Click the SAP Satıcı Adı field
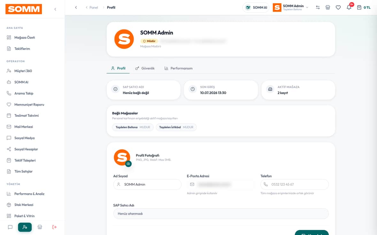Screen dimensions: 377x235 (221, 214)
